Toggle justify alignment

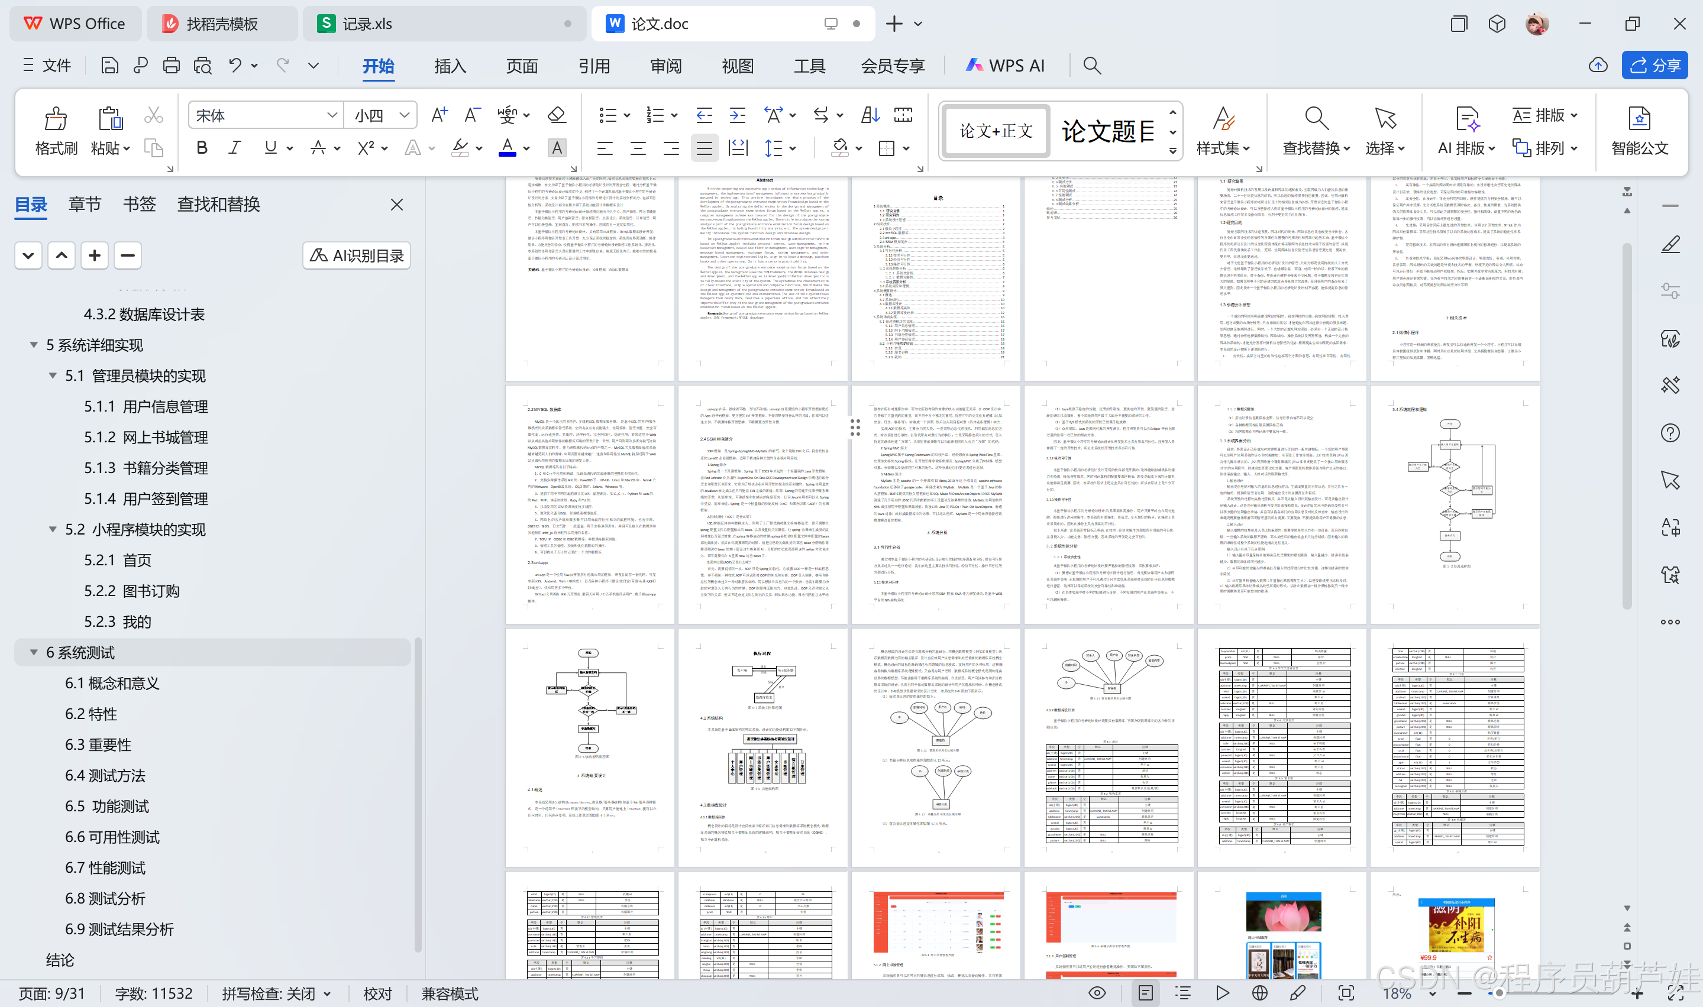pos(705,147)
